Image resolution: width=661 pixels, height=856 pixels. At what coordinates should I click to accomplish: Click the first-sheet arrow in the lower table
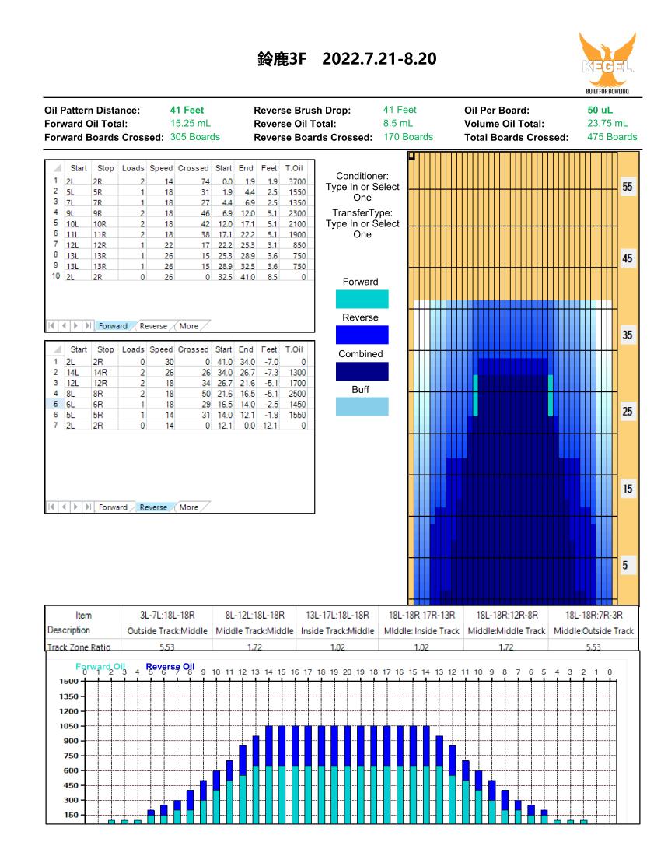pos(51,507)
